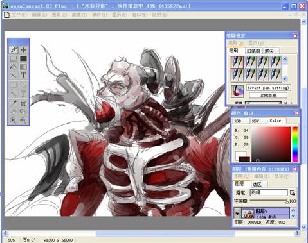
Task: Select the paint bucket fill tool
Action: [14, 67]
